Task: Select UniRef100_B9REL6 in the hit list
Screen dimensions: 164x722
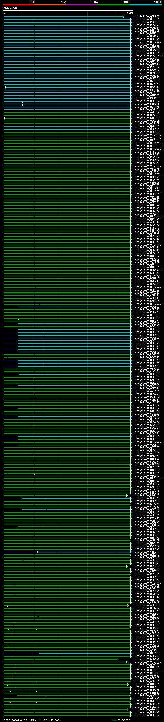Action: [x=147, y=33]
